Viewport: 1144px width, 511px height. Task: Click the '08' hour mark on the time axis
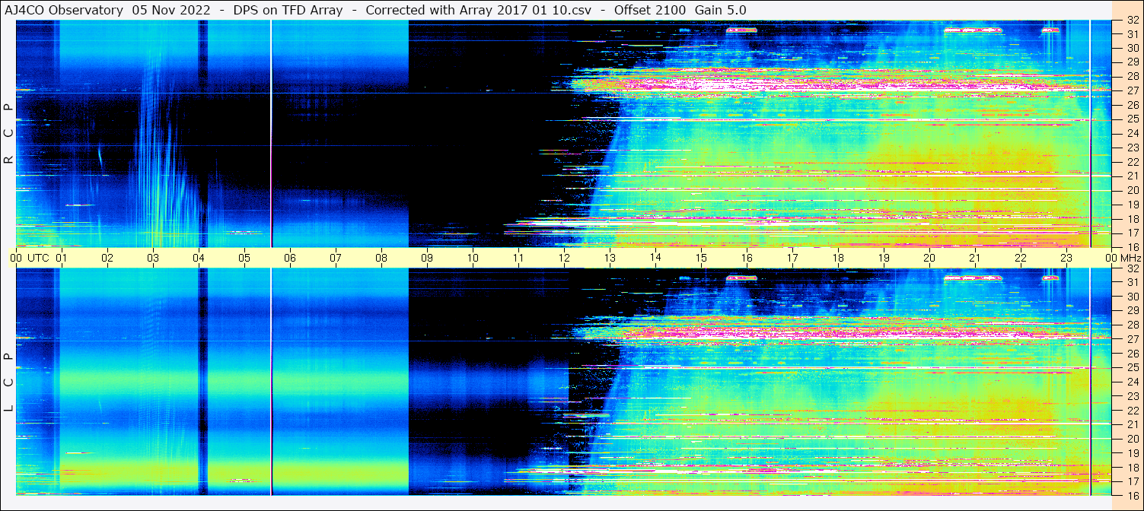click(x=381, y=258)
